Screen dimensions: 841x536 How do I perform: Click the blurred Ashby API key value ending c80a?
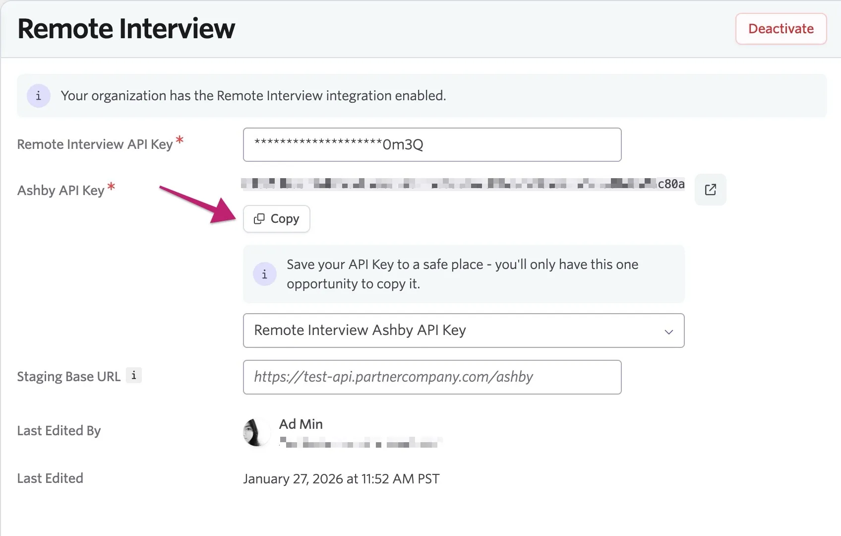(x=463, y=184)
